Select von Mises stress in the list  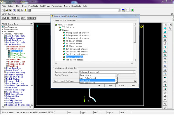pos(74,60)
